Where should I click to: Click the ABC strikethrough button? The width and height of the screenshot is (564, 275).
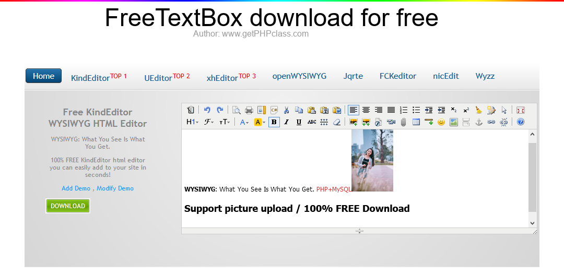point(311,122)
